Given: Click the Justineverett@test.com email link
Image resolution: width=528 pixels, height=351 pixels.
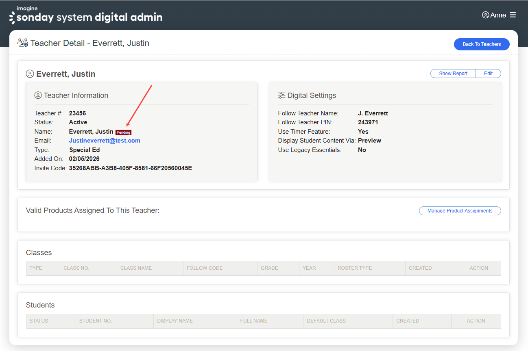Looking at the screenshot, I should click(x=105, y=141).
